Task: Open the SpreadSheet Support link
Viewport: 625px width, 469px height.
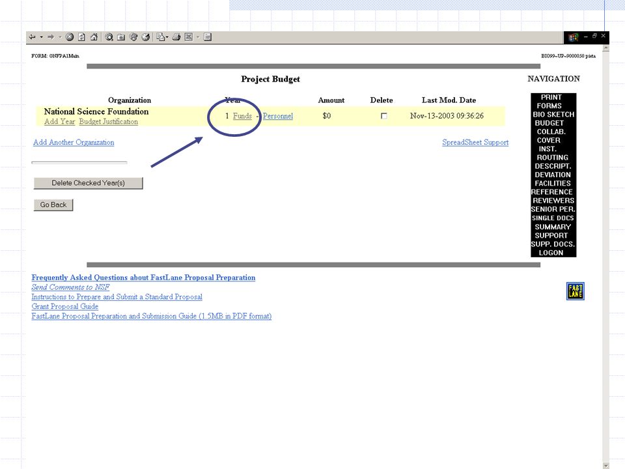Action: pos(475,143)
